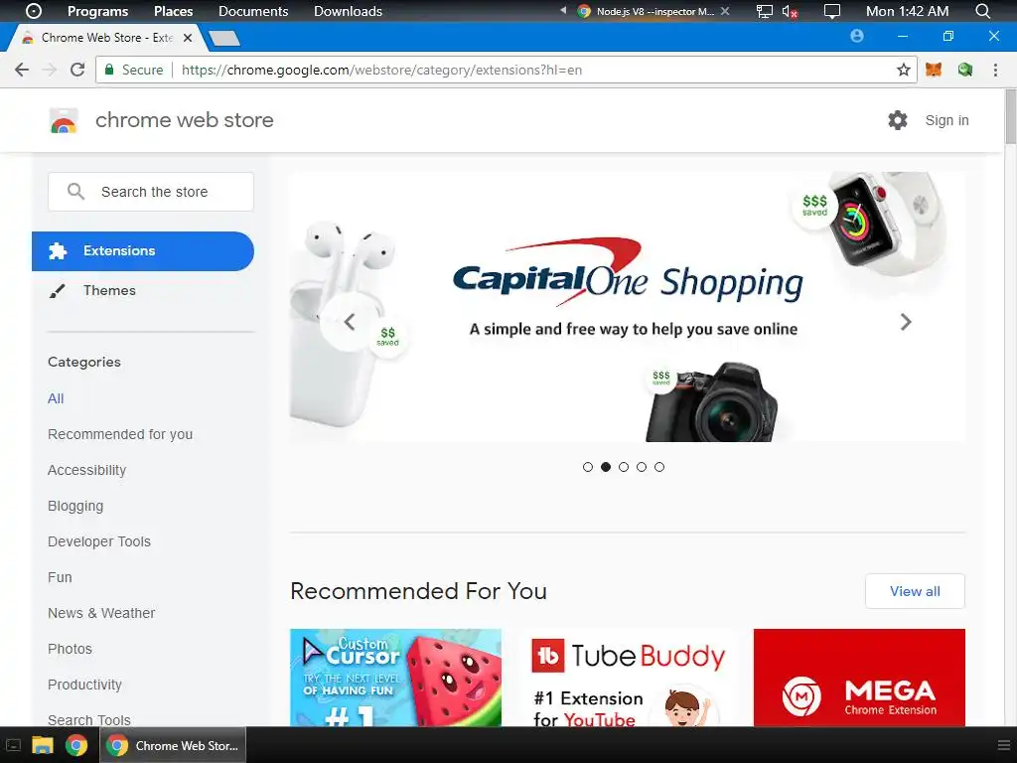Click the muted volume icon in system tray
This screenshot has height=763, width=1017.
tap(790, 11)
